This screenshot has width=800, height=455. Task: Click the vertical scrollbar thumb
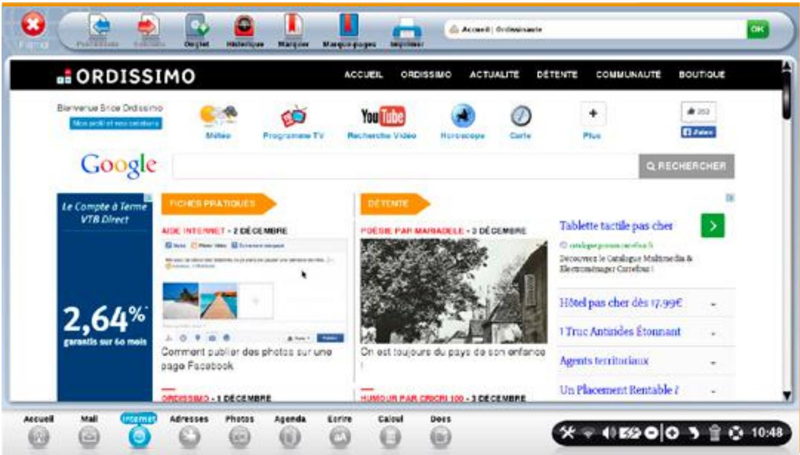[x=787, y=95]
